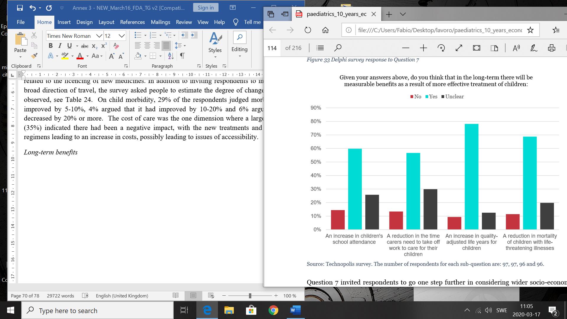Toggle Bold formatting in Word
The width and height of the screenshot is (567, 319).
[x=50, y=46]
